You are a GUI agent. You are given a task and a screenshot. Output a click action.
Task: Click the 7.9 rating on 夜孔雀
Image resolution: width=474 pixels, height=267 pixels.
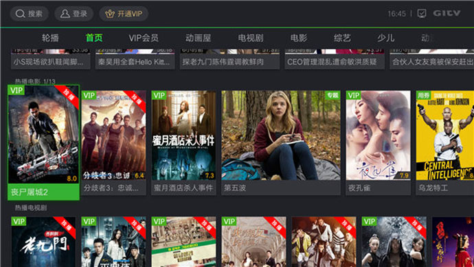click(404, 175)
